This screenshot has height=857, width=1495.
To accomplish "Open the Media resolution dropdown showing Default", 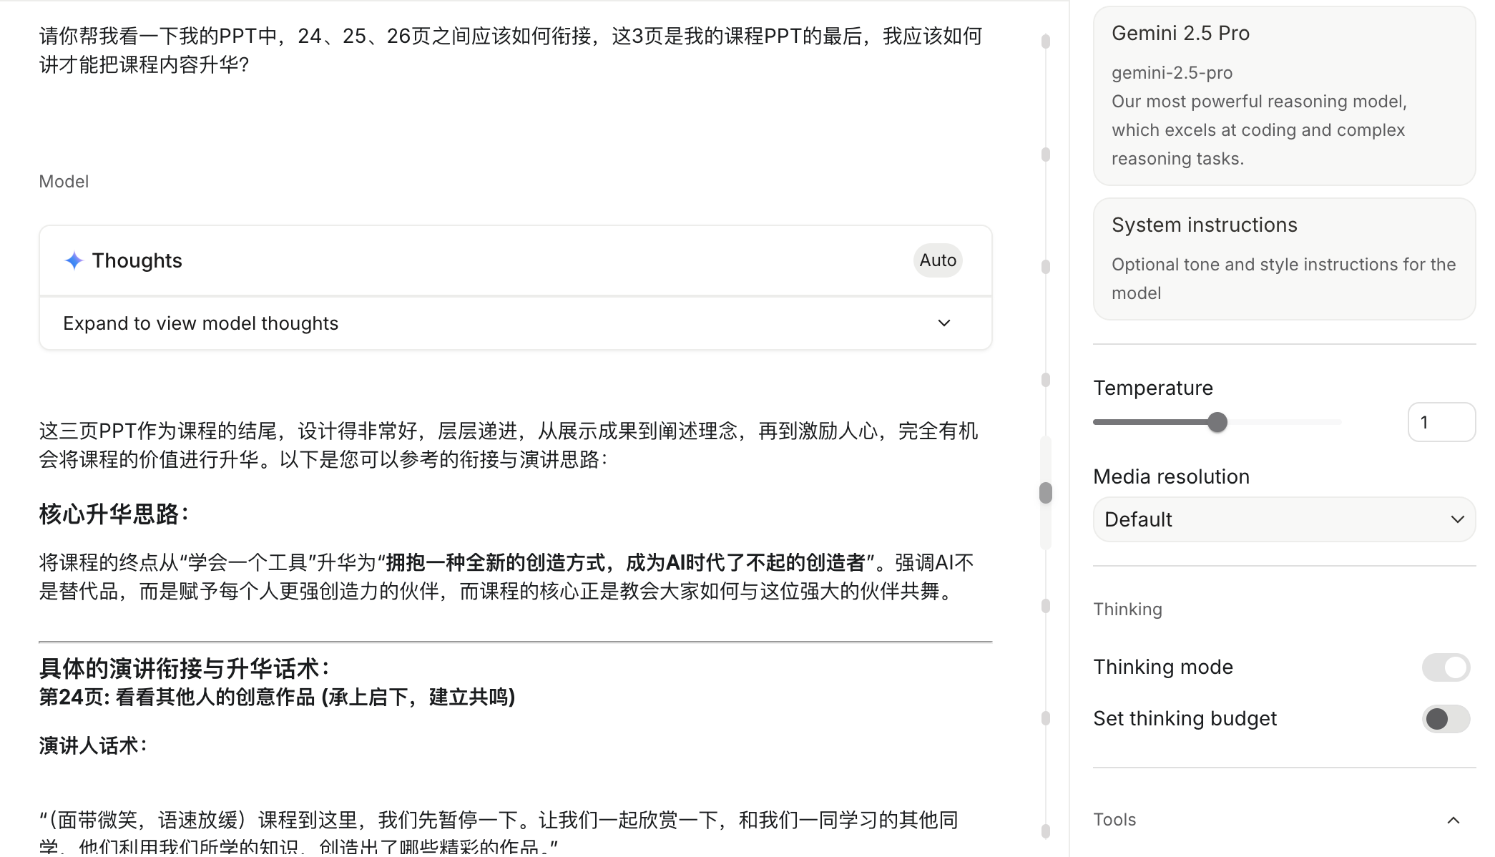I will (x=1283, y=519).
